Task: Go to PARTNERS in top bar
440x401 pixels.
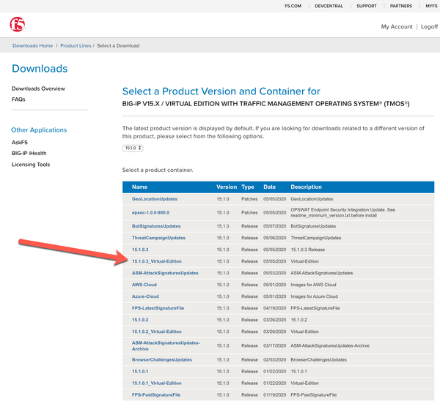Action: pos(400,6)
